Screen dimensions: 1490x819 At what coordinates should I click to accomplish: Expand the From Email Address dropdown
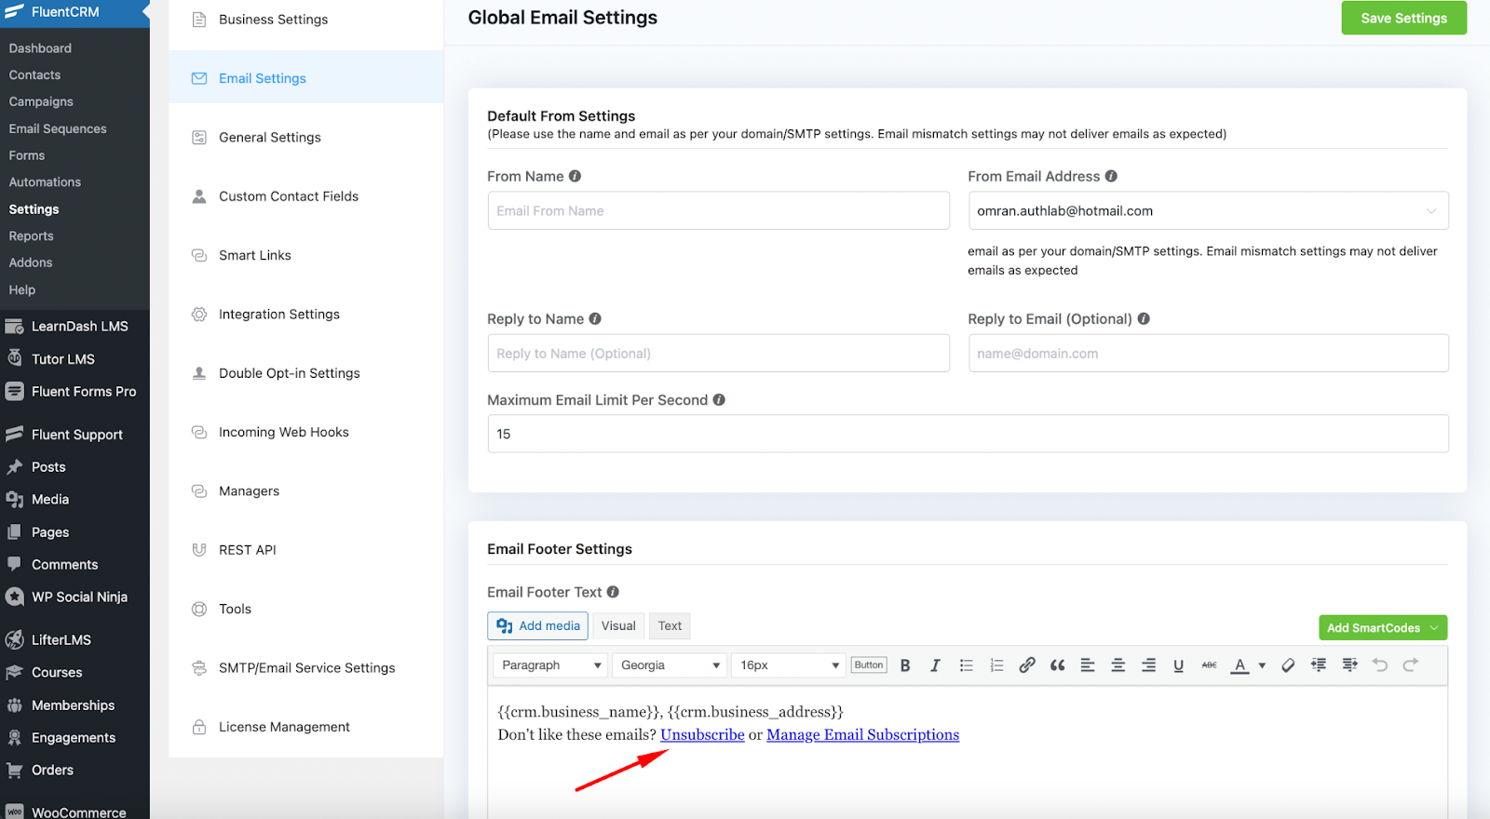[1430, 211]
